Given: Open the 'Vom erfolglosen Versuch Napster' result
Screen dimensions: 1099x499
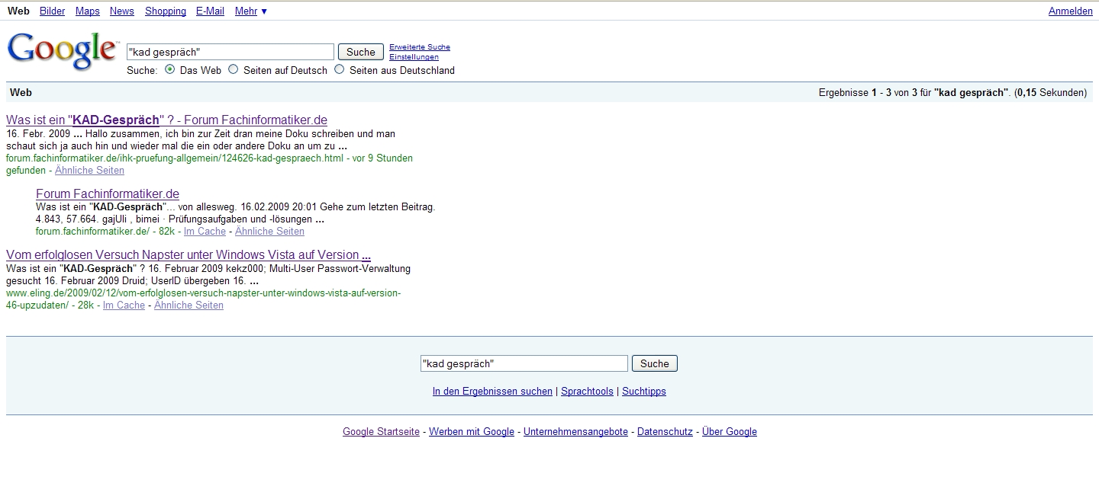Looking at the screenshot, I should (x=189, y=254).
